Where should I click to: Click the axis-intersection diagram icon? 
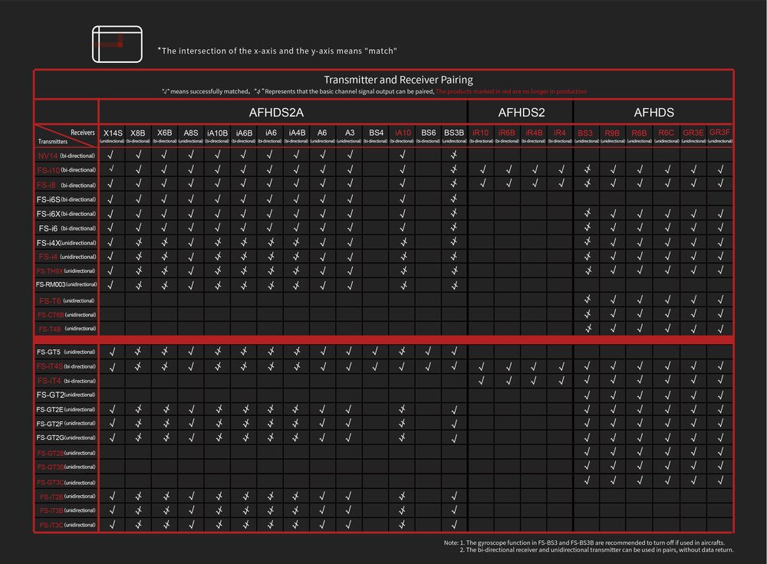[117, 44]
